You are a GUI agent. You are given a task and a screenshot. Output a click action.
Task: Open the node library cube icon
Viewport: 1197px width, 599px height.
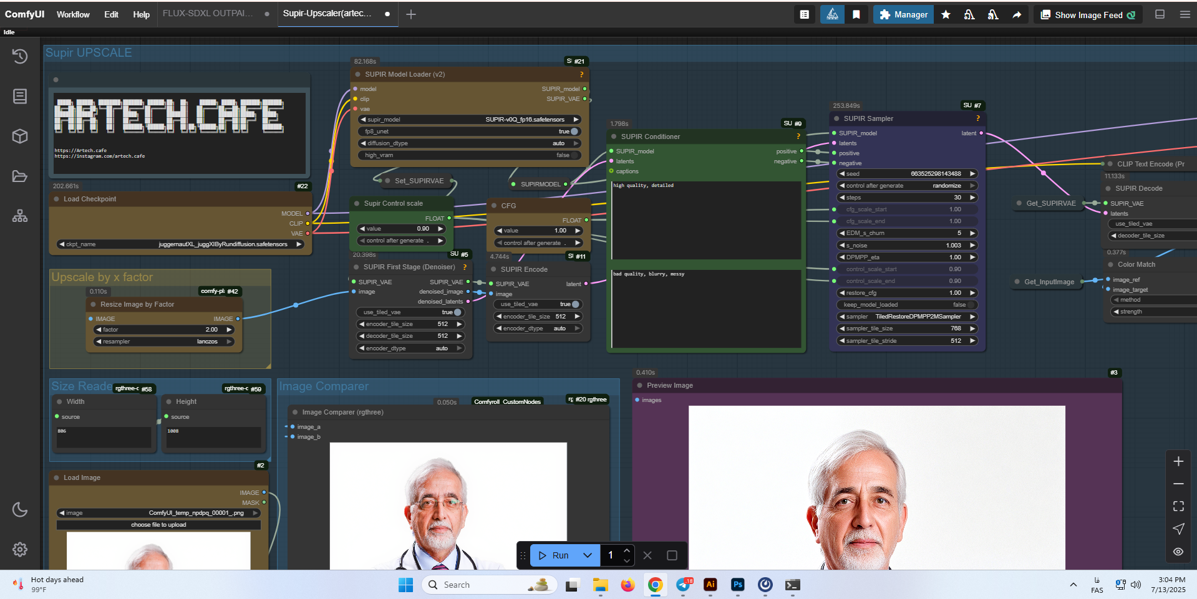20,136
